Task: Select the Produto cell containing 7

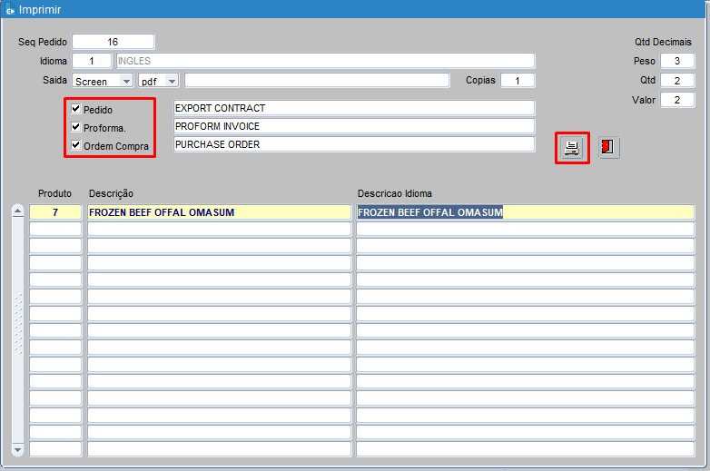Action: point(55,212)
